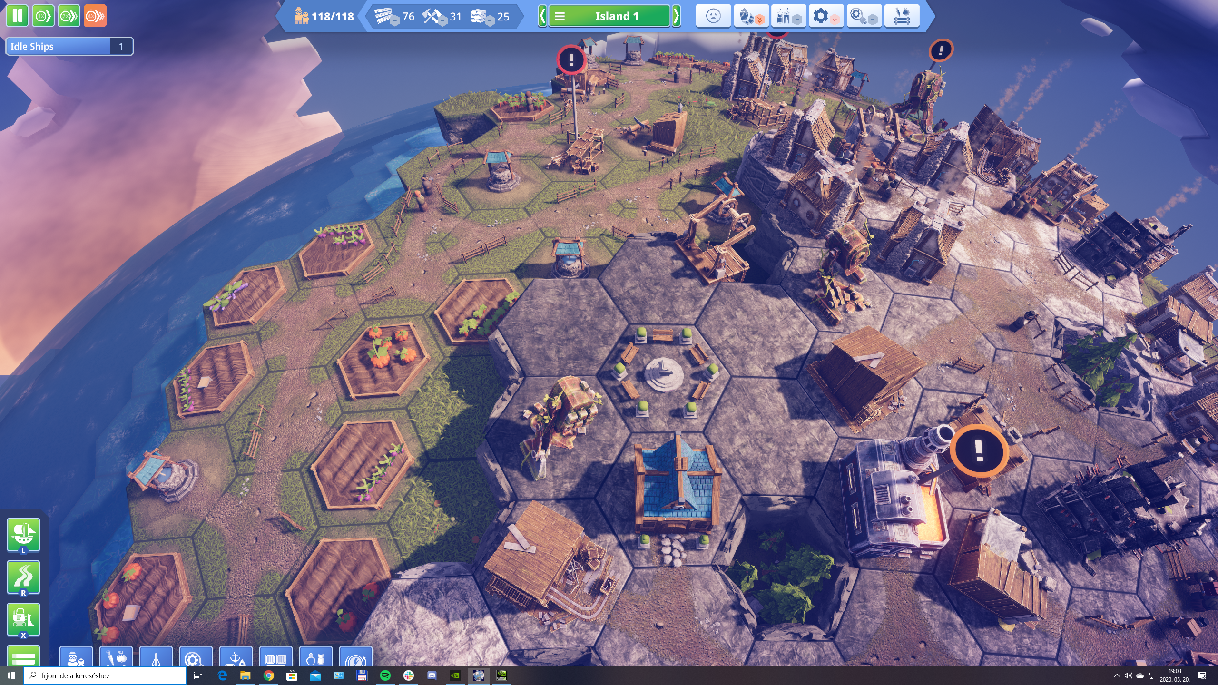The height and width of the screenshot is (685, 1218).
Task: Open the Windows notification center
Action: [1202, 675]
